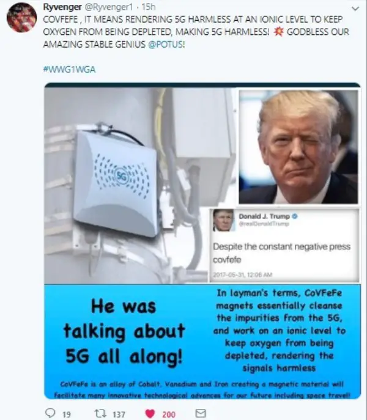
Task: Open direct message envelope icon
Action: [x=201, y=413]
